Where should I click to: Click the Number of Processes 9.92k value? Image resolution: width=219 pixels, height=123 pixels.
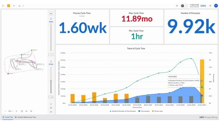click(x=191, y=26)
